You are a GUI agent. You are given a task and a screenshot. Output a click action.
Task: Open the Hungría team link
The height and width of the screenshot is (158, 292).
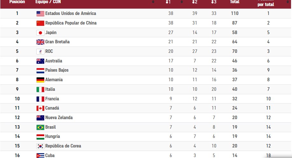[x=52, y=136]
